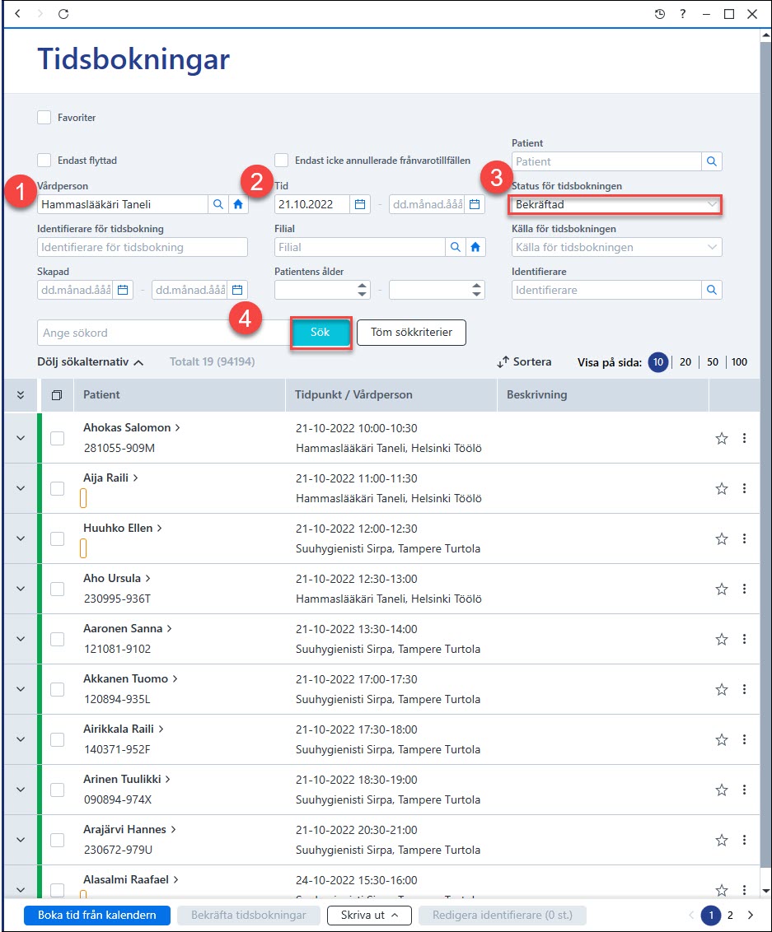
Task: Enable the Favoriter checkbox
Action: (x=44, y=117)
